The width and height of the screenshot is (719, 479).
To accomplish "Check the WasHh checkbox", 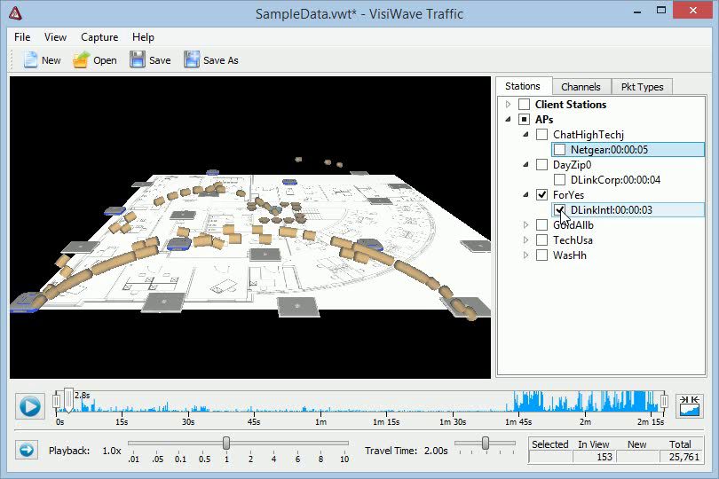I will pos(541,255).
